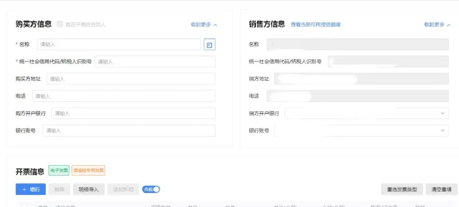Click the orange 增值税专用发票 tag

(88, 171)
